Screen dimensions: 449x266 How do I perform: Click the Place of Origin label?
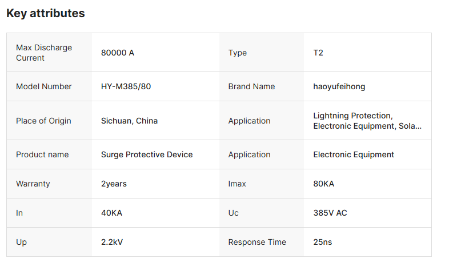(x=43, y=121)
